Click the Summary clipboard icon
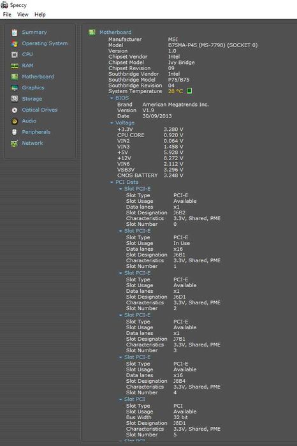 tap(15, 33)
